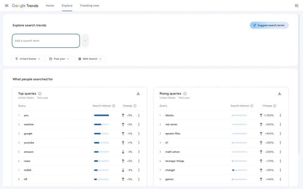
Task: Select the 'weather' top query
Action: click(29, 124)
